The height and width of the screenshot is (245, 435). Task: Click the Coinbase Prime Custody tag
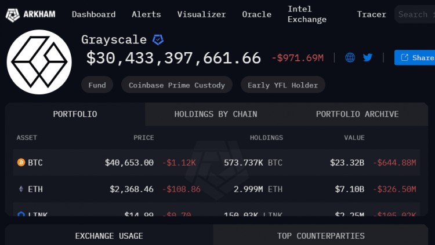tap(177, 85)
